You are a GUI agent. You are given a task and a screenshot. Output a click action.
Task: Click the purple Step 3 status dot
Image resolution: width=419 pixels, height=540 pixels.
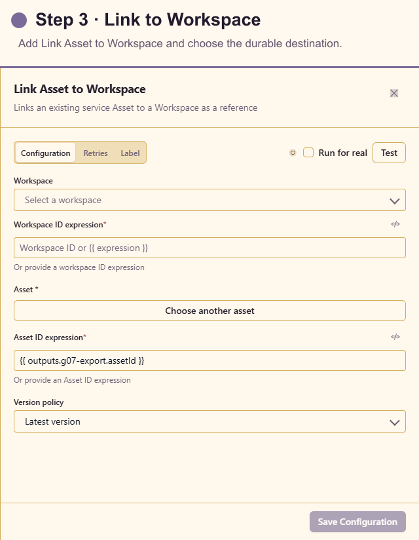[x=19, y=20]
